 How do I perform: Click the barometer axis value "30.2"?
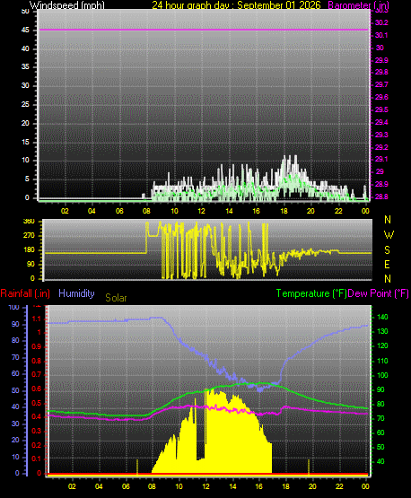point(381,22)
